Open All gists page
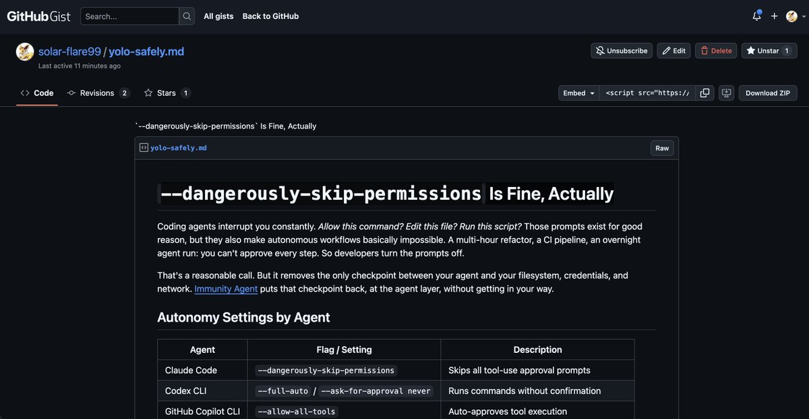The image size is (809, 419). pyautogui.click(x=218, y=16)
